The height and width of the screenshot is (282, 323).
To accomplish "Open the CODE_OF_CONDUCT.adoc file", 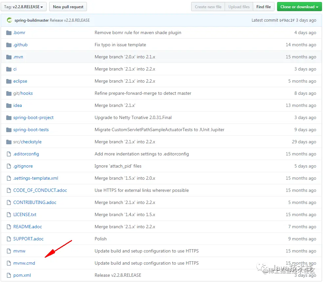I will [x=40, y=191].
